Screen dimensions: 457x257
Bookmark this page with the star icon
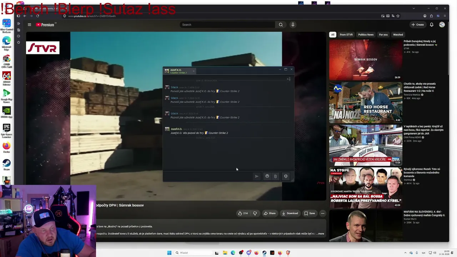tap(398, 16)
